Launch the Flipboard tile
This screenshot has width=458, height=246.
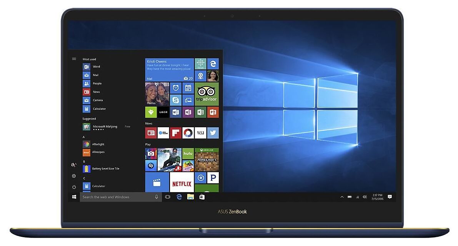tap(175, 133)
